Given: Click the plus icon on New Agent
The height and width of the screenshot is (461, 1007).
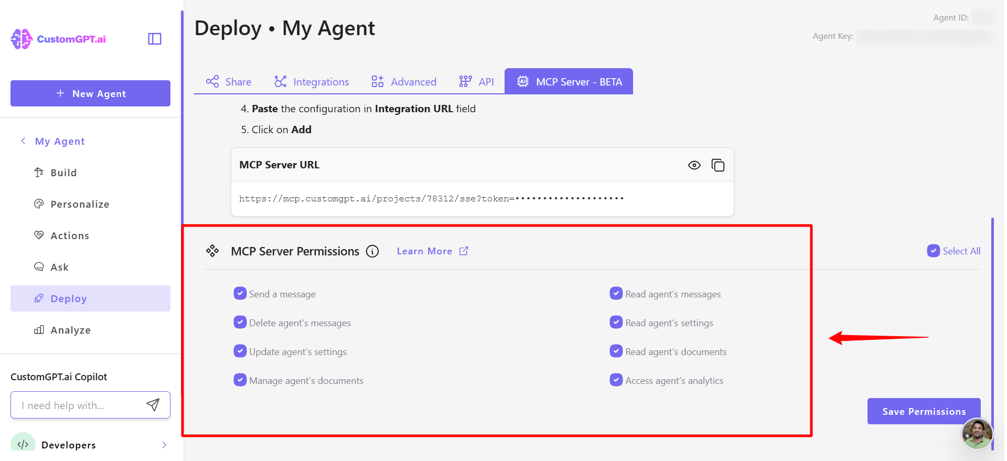Looking at the screenshot, I should pyautogui.click(x=60, y=93).
